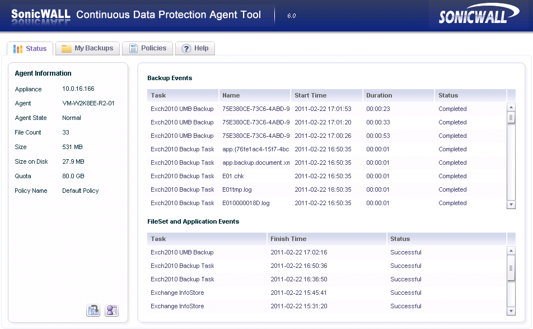Viewport: 533px width, 329px height.
Task: Sort FileSet events by the Status column
Action: point(447,239)
